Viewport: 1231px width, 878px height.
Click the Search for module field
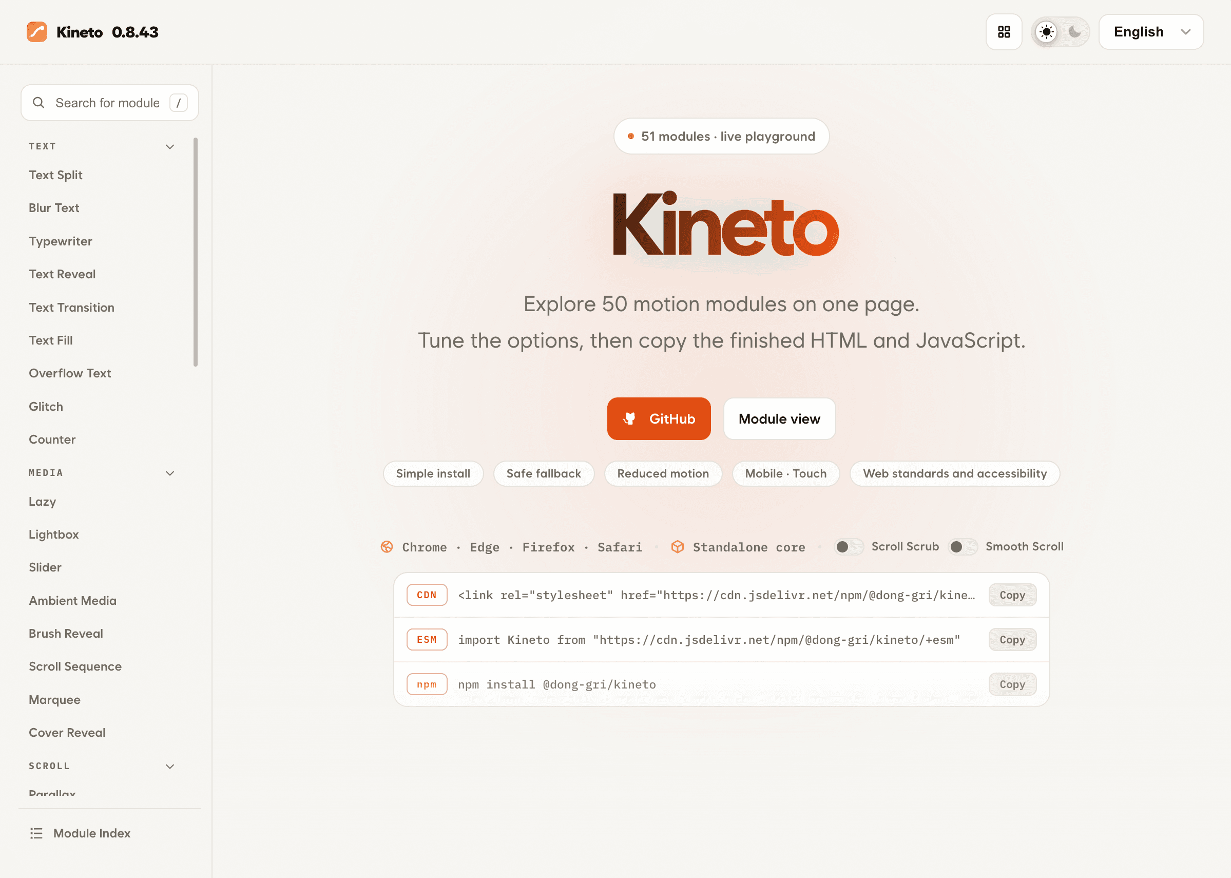pos(110,103)
